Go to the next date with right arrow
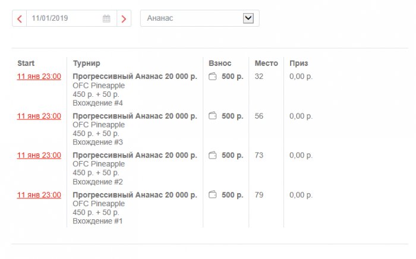 coord(124,18)
